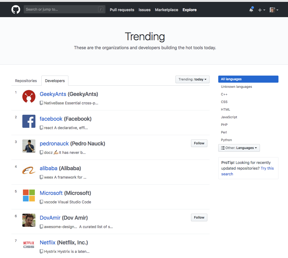Filter trending by HTML
Viewport: 288px width, 258px height.
tap(225, 110)
